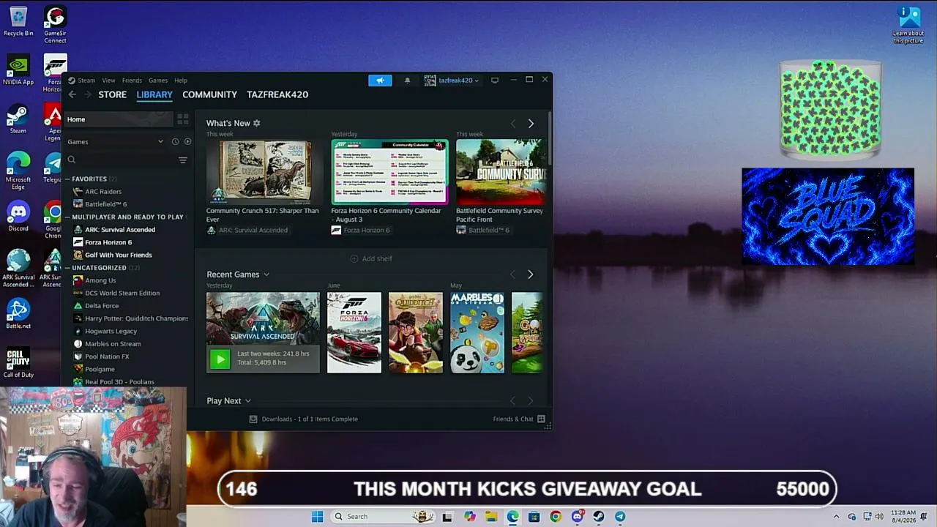
Task: Switch to the COMMUNITY tab
Action: coord(209,94)
